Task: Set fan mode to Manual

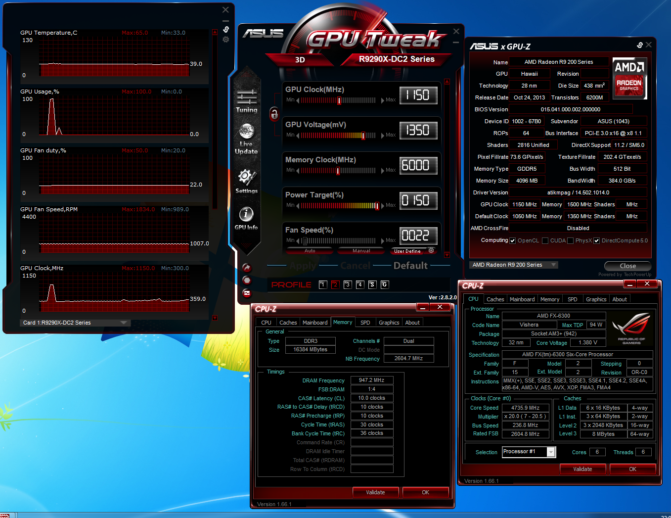Action: click(x=361, y=251)
